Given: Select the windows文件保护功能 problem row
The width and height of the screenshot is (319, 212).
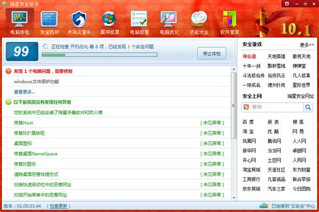Looking at the screenshot, I should (x=117, y=82).
